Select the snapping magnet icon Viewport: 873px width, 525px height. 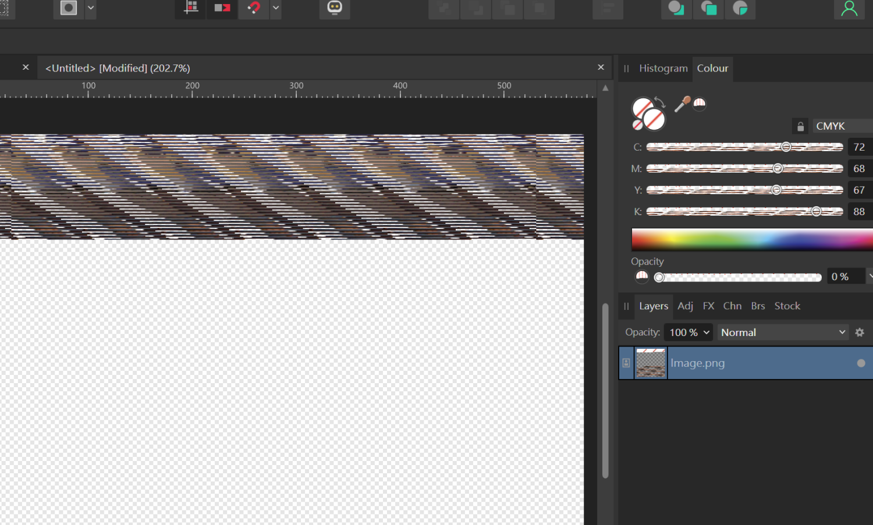point(254,9)
